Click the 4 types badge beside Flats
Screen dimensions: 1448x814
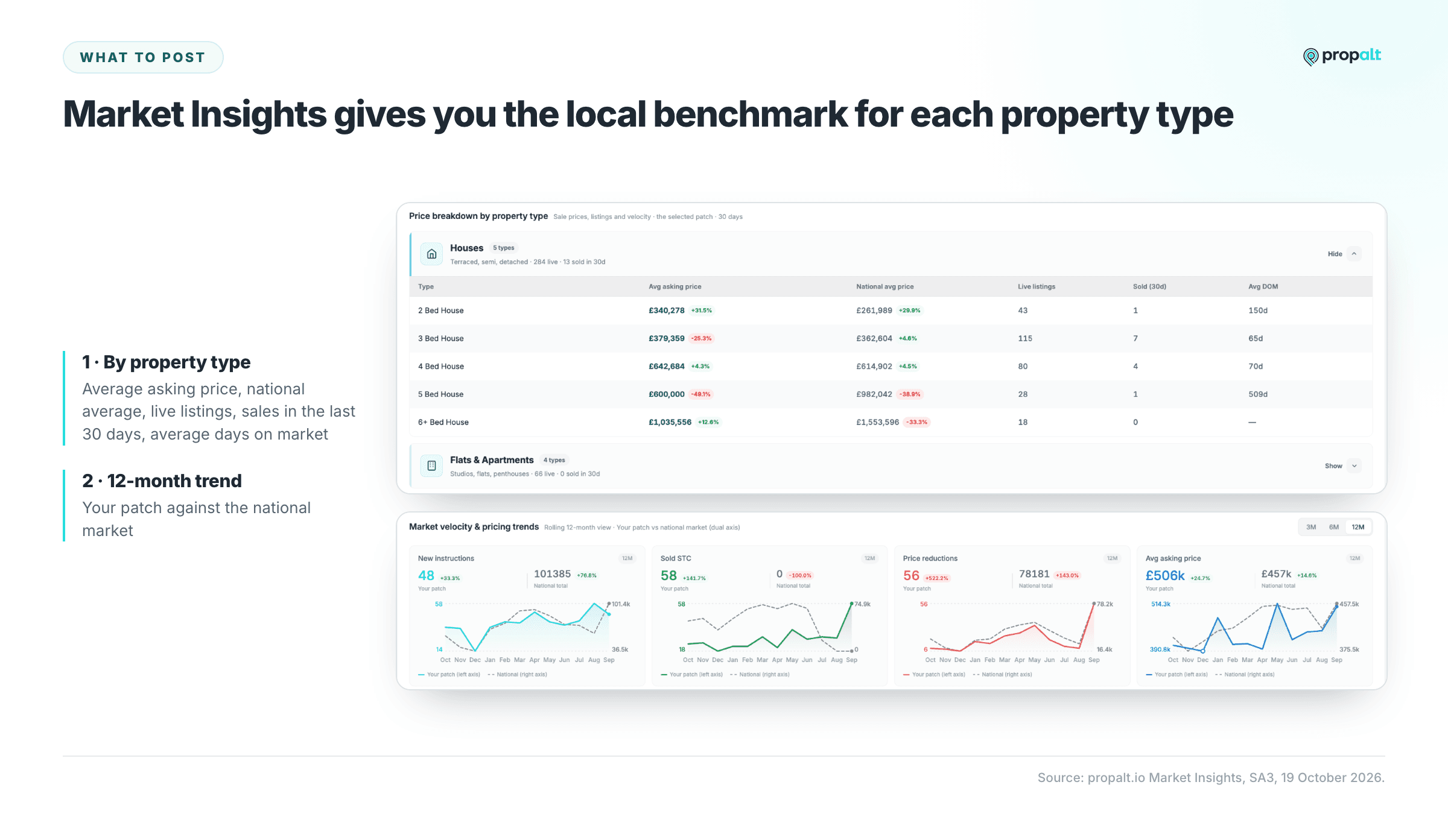[554, 460]
